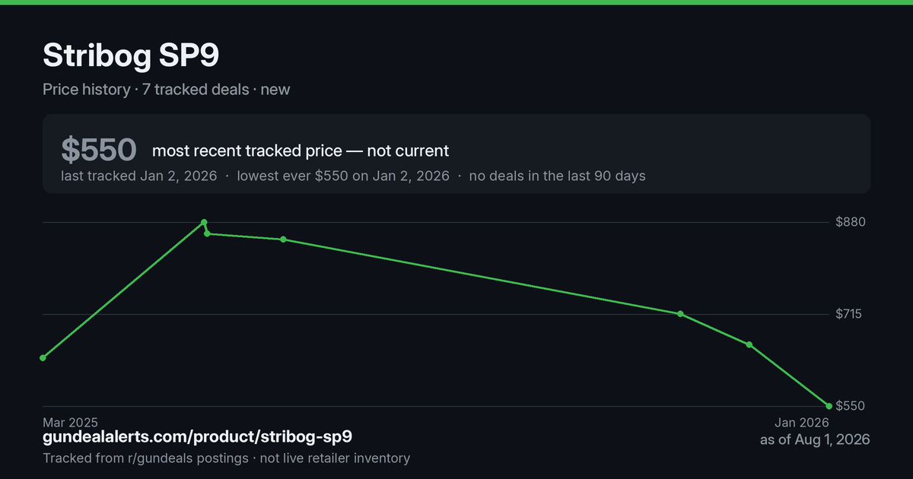Viewport: 913px width, 479px height.
Task: Click the $550 most recent price figure
Action: tap(99, 150)
